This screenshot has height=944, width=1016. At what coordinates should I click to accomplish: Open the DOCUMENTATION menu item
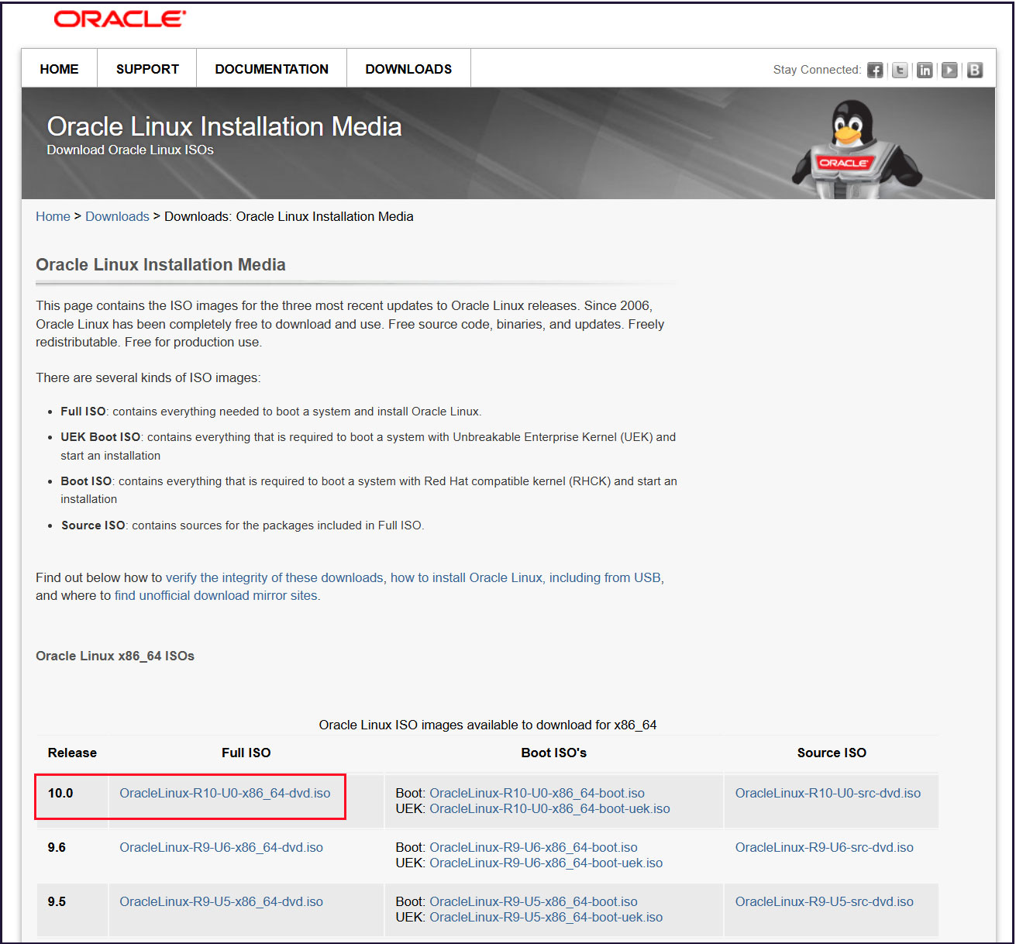[x=272, y=69]
